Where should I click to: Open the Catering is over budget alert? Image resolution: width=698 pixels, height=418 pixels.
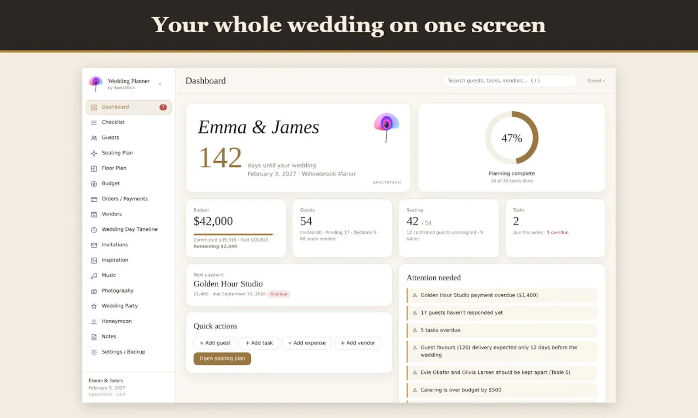click(x=502, y=390)
